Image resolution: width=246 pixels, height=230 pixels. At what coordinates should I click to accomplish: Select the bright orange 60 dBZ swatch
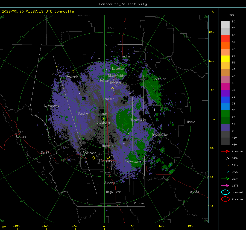225,45
